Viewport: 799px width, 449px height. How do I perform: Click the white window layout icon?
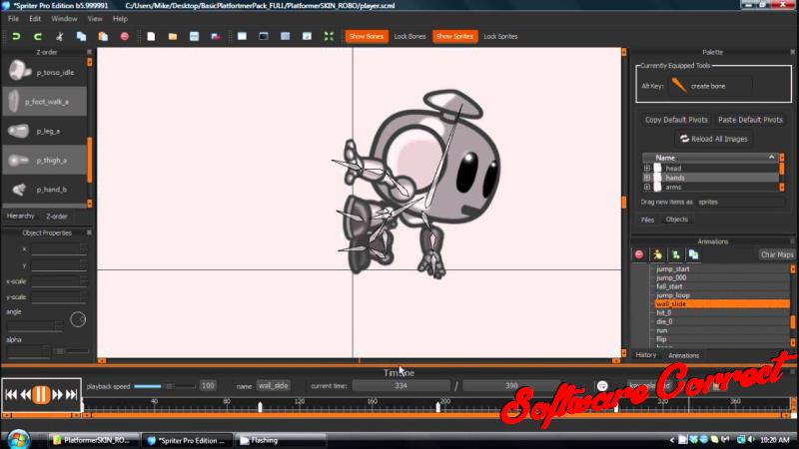[x=242, y=36]
